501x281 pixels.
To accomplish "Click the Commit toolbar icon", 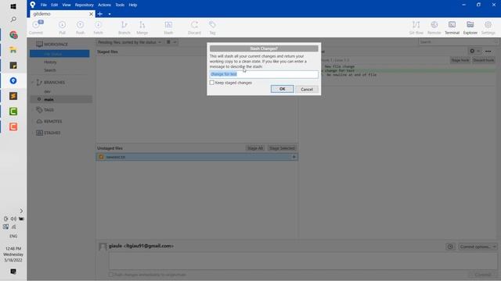I will pyautogui.click(x=36, y=27).
